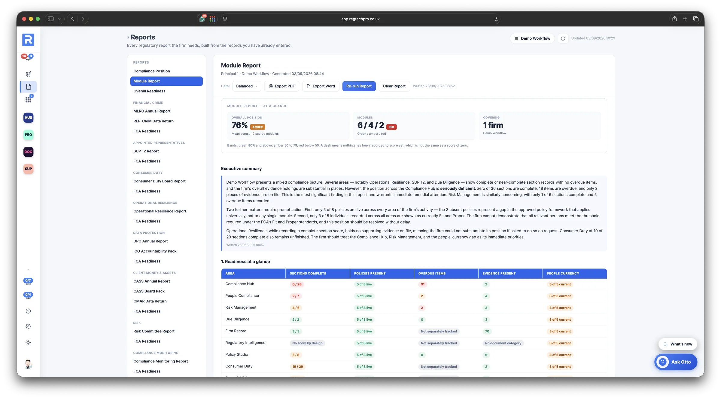This screenshot has width=721, height=399.
Task: Open the DOC module
Action: pyautogui.click(x=28, y=152)
